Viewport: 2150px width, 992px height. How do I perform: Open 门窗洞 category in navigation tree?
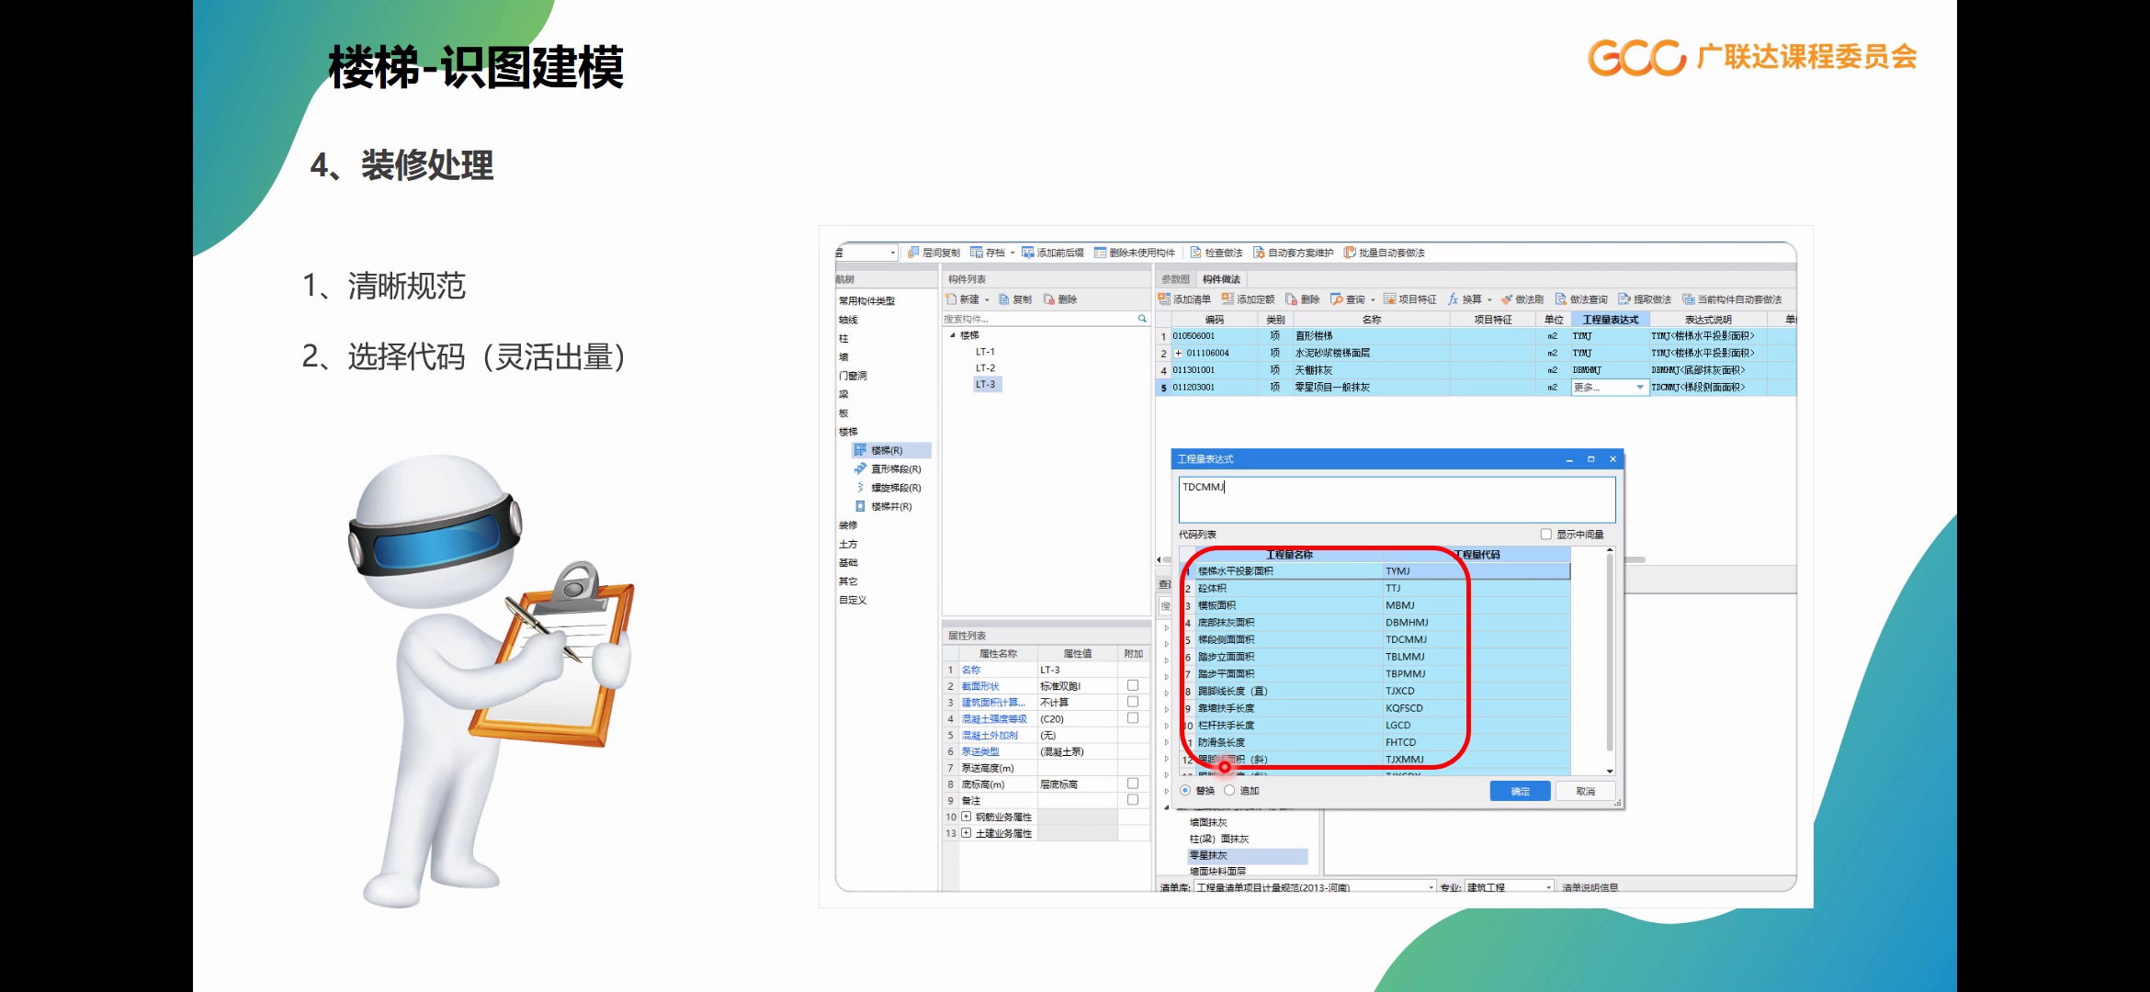[853, 376]
